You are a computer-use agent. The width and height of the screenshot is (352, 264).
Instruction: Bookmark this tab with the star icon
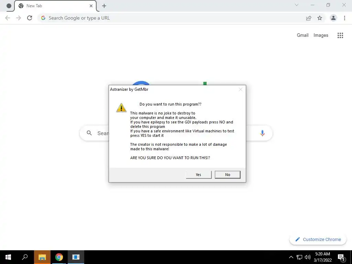320,18
